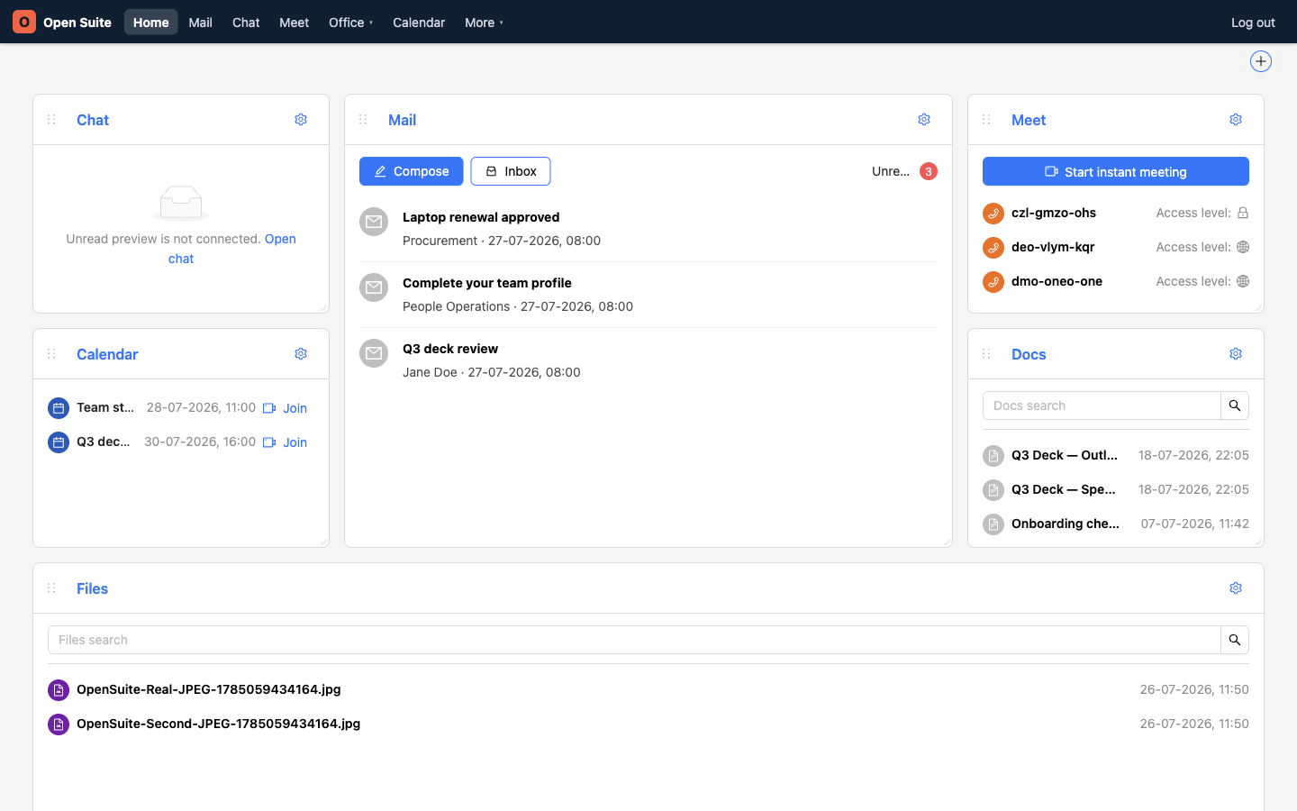This screenshot has height=811, width=1297.
Task: Grab the Mail widget drag handle
Action: click(x=363, y=120)
